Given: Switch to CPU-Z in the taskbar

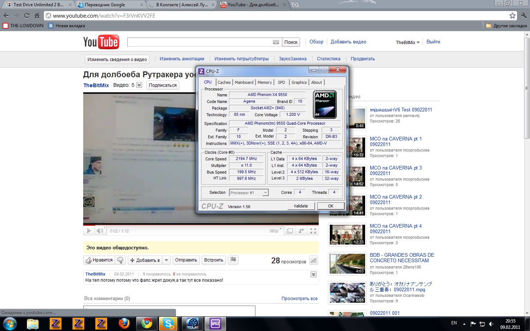Looking at the screenshot, I should tap(215, 324).
